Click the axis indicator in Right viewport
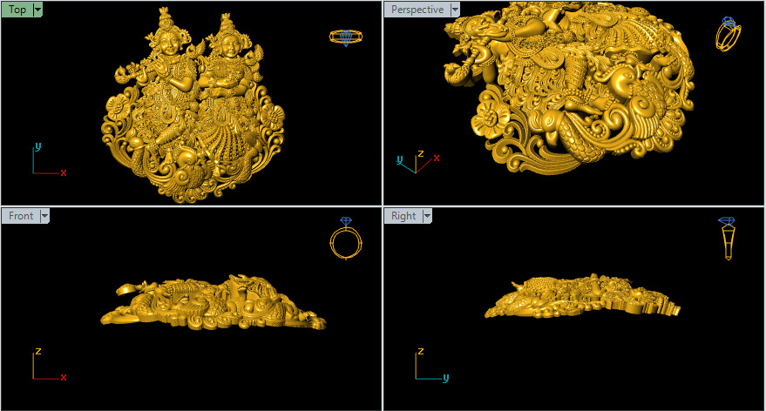766x411 pixels. [x=432, y=365]
